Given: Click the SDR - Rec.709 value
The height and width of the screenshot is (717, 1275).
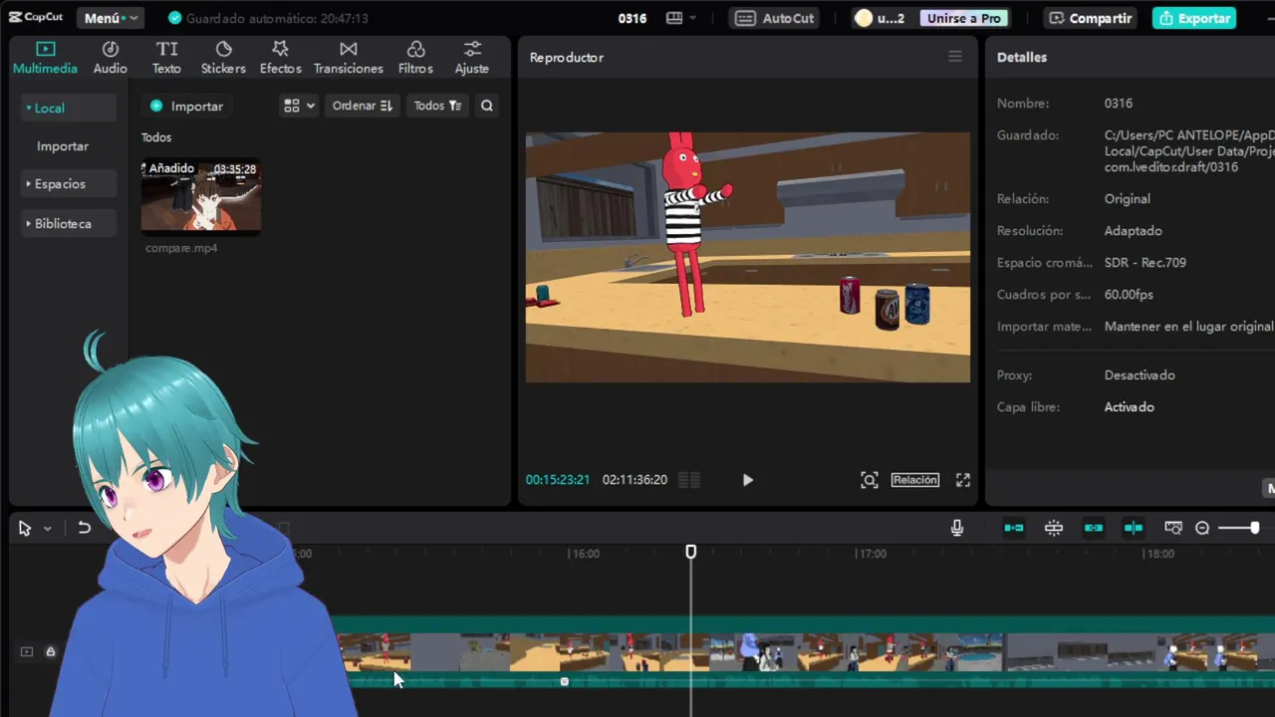Looking at the screenshot, I should tap(1145, 263).
